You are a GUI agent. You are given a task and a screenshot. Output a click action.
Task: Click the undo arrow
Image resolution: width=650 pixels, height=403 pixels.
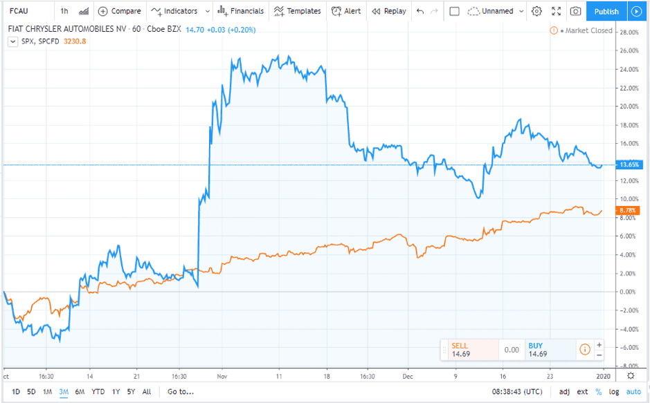coord(419,11)
